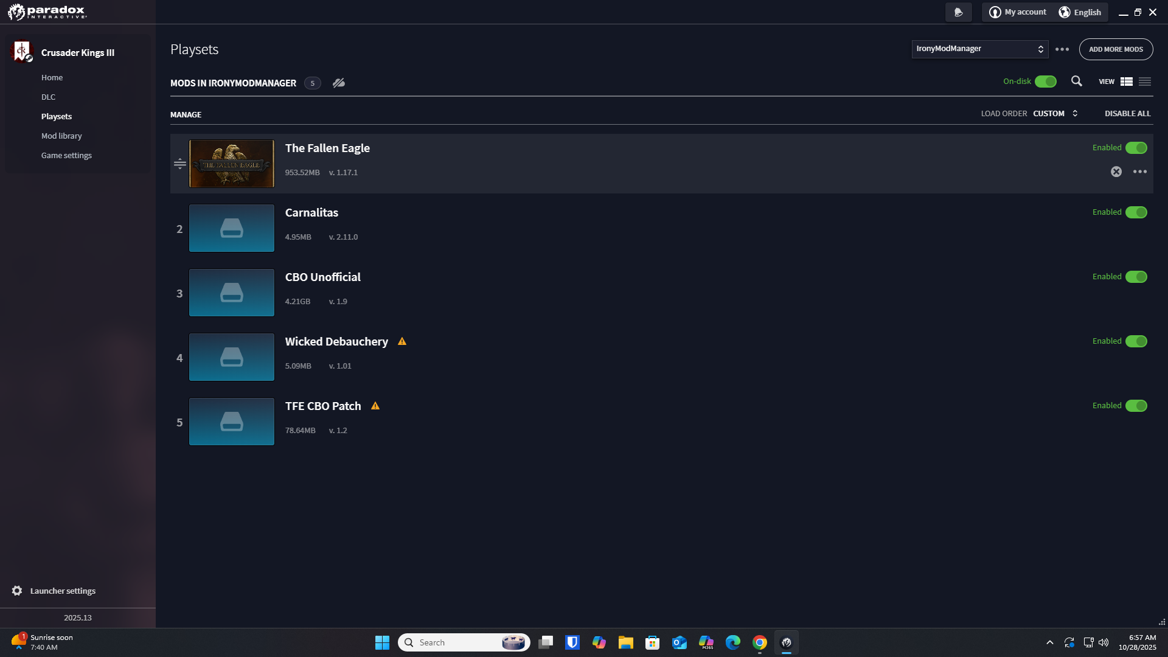Click the Paradox launcher taskbar icon

[x=787, y=642]
